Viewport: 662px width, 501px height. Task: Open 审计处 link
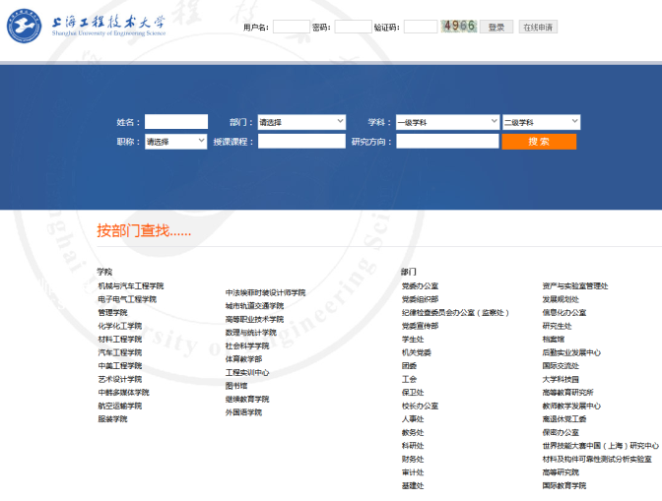413,472
